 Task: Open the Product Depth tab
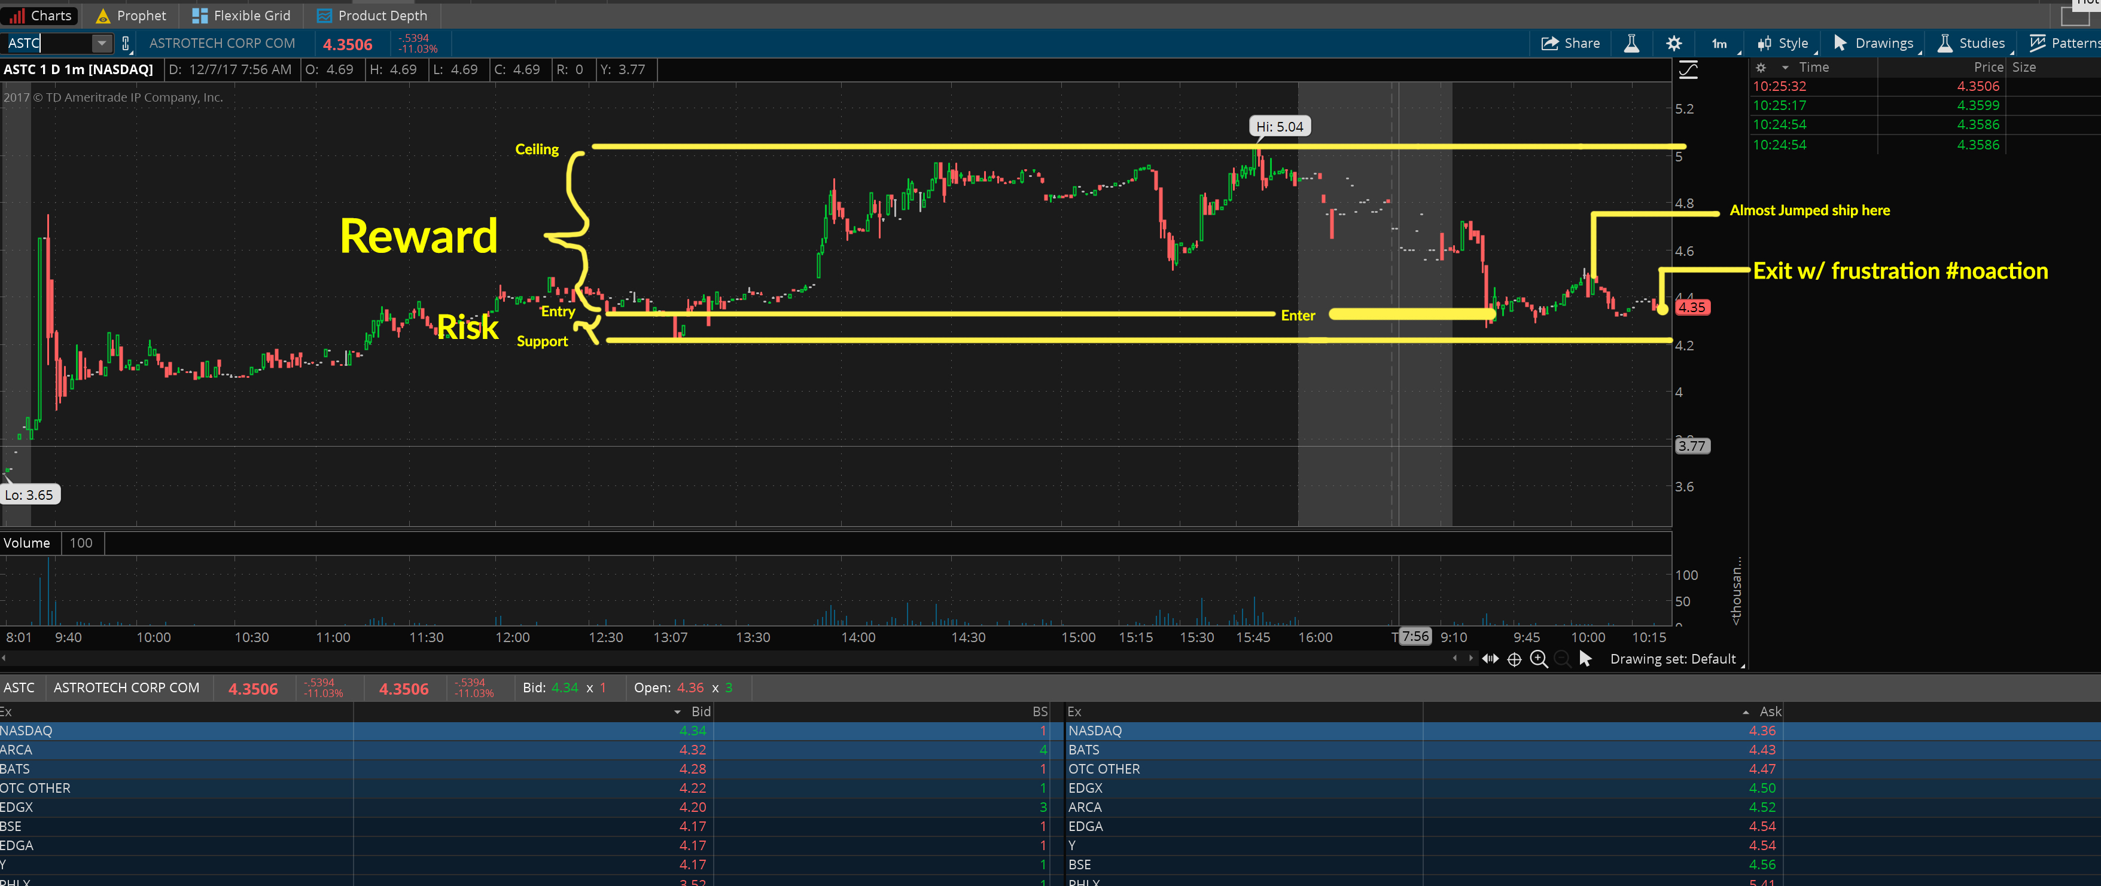point(372,16)
